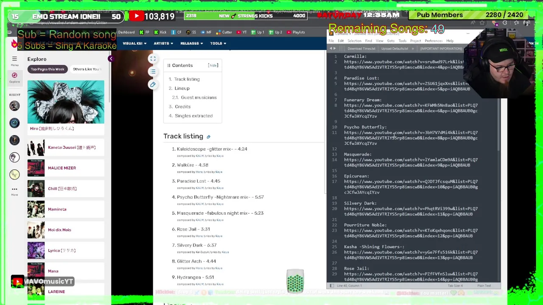
Task: Select Others Like You pill
Action: click(x=86, y=69)
